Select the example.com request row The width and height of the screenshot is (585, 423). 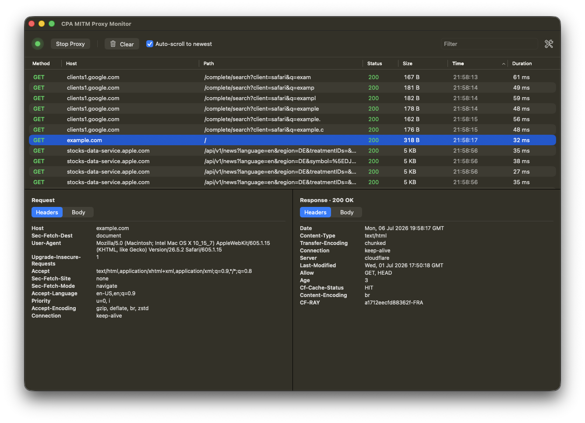[292, 140]
